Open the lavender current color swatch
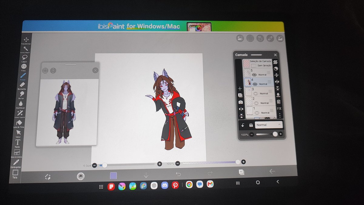This screenshot has height=205, width=364. point(113,176)
